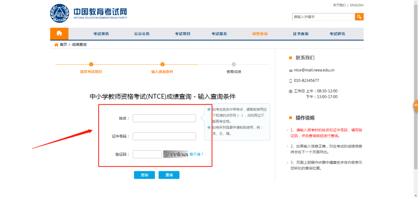Click the 首页 breadcrumb link
Viewport: 418px width, 198px height.
tap(63, 45)
